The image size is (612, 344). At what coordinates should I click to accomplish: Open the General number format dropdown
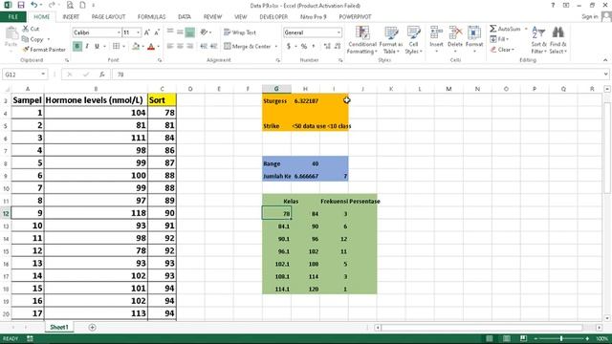pos(339,32)
